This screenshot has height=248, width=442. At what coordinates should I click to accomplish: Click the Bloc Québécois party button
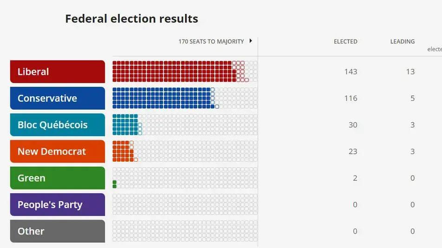[x=58, y=124]
